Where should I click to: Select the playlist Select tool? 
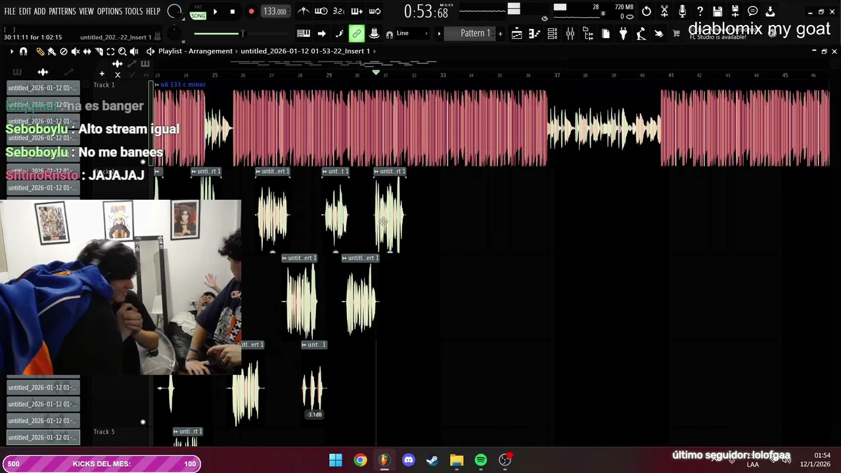(x=110, y=51)
